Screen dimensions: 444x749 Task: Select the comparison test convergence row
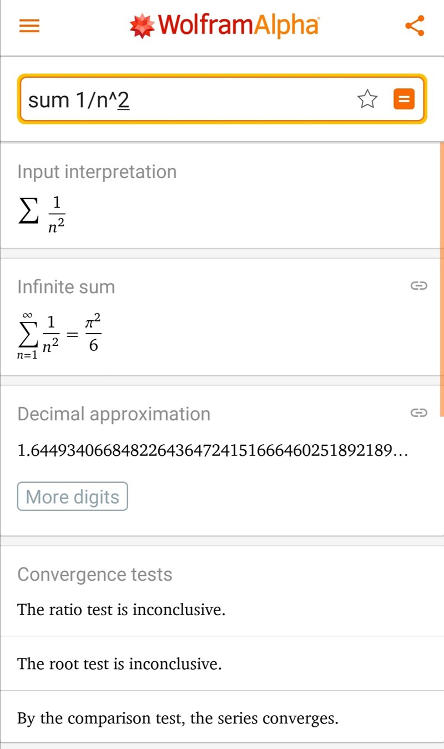178,718
